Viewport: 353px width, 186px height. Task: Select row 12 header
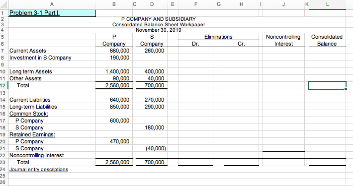coord(4,85)
